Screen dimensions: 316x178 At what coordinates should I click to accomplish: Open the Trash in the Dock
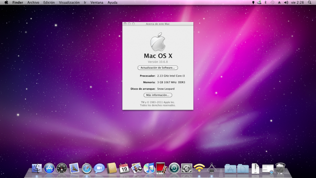click(x=280, y=168)
